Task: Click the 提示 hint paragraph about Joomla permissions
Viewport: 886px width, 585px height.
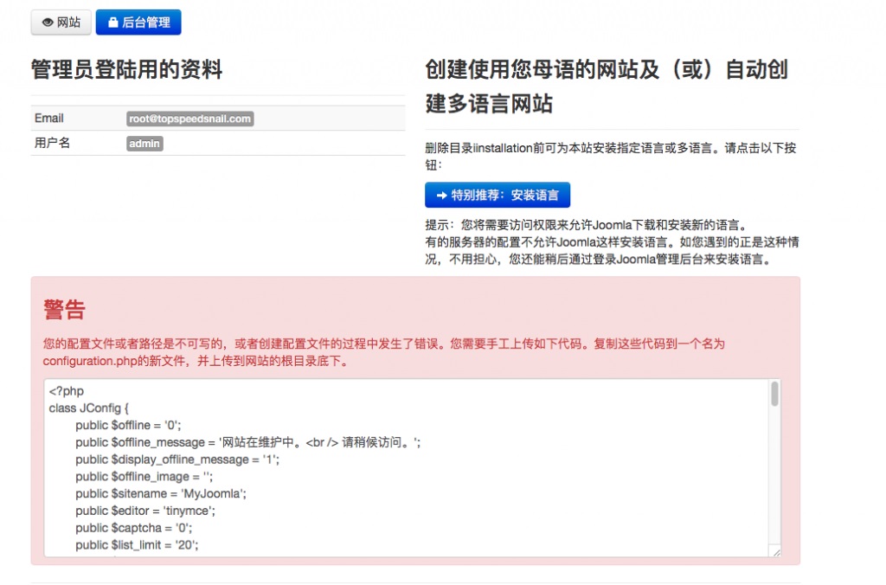Action: click(x=612, y=242)
